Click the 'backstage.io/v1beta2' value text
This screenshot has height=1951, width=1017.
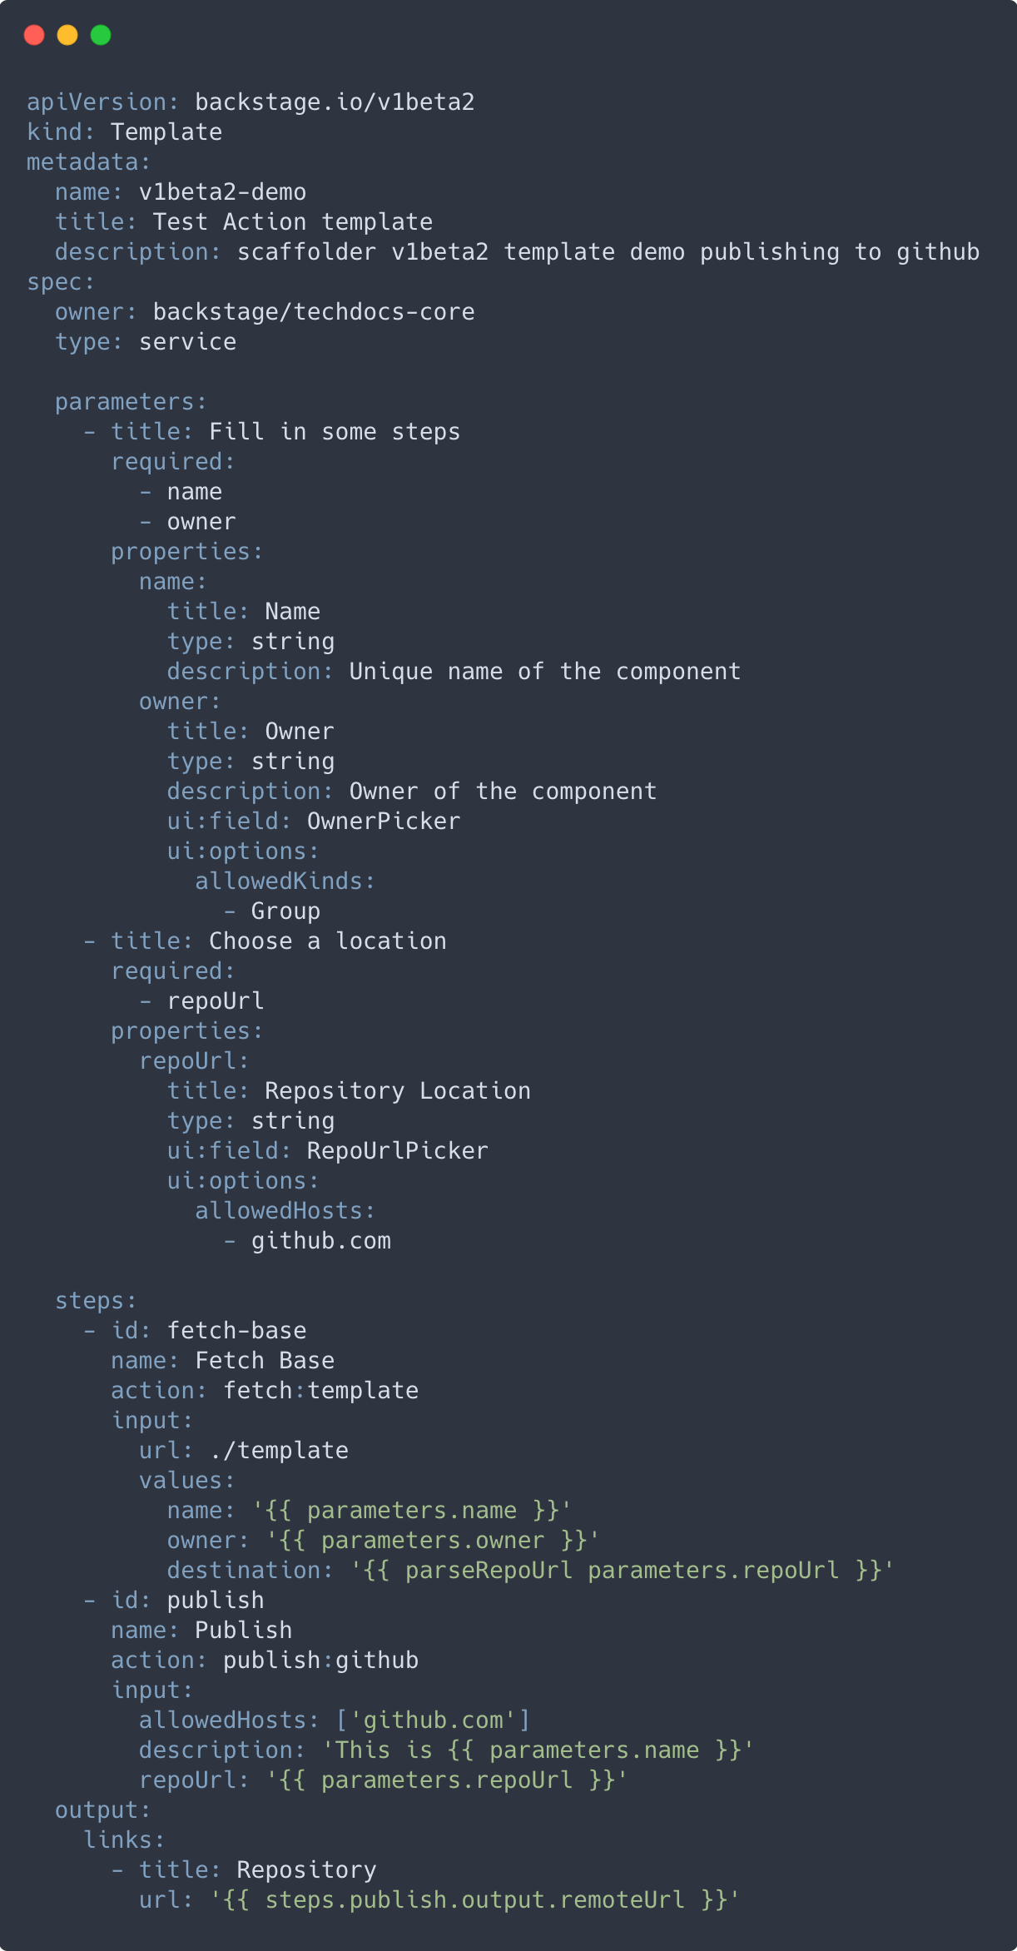pyautogui.click(x=335, y=102)
